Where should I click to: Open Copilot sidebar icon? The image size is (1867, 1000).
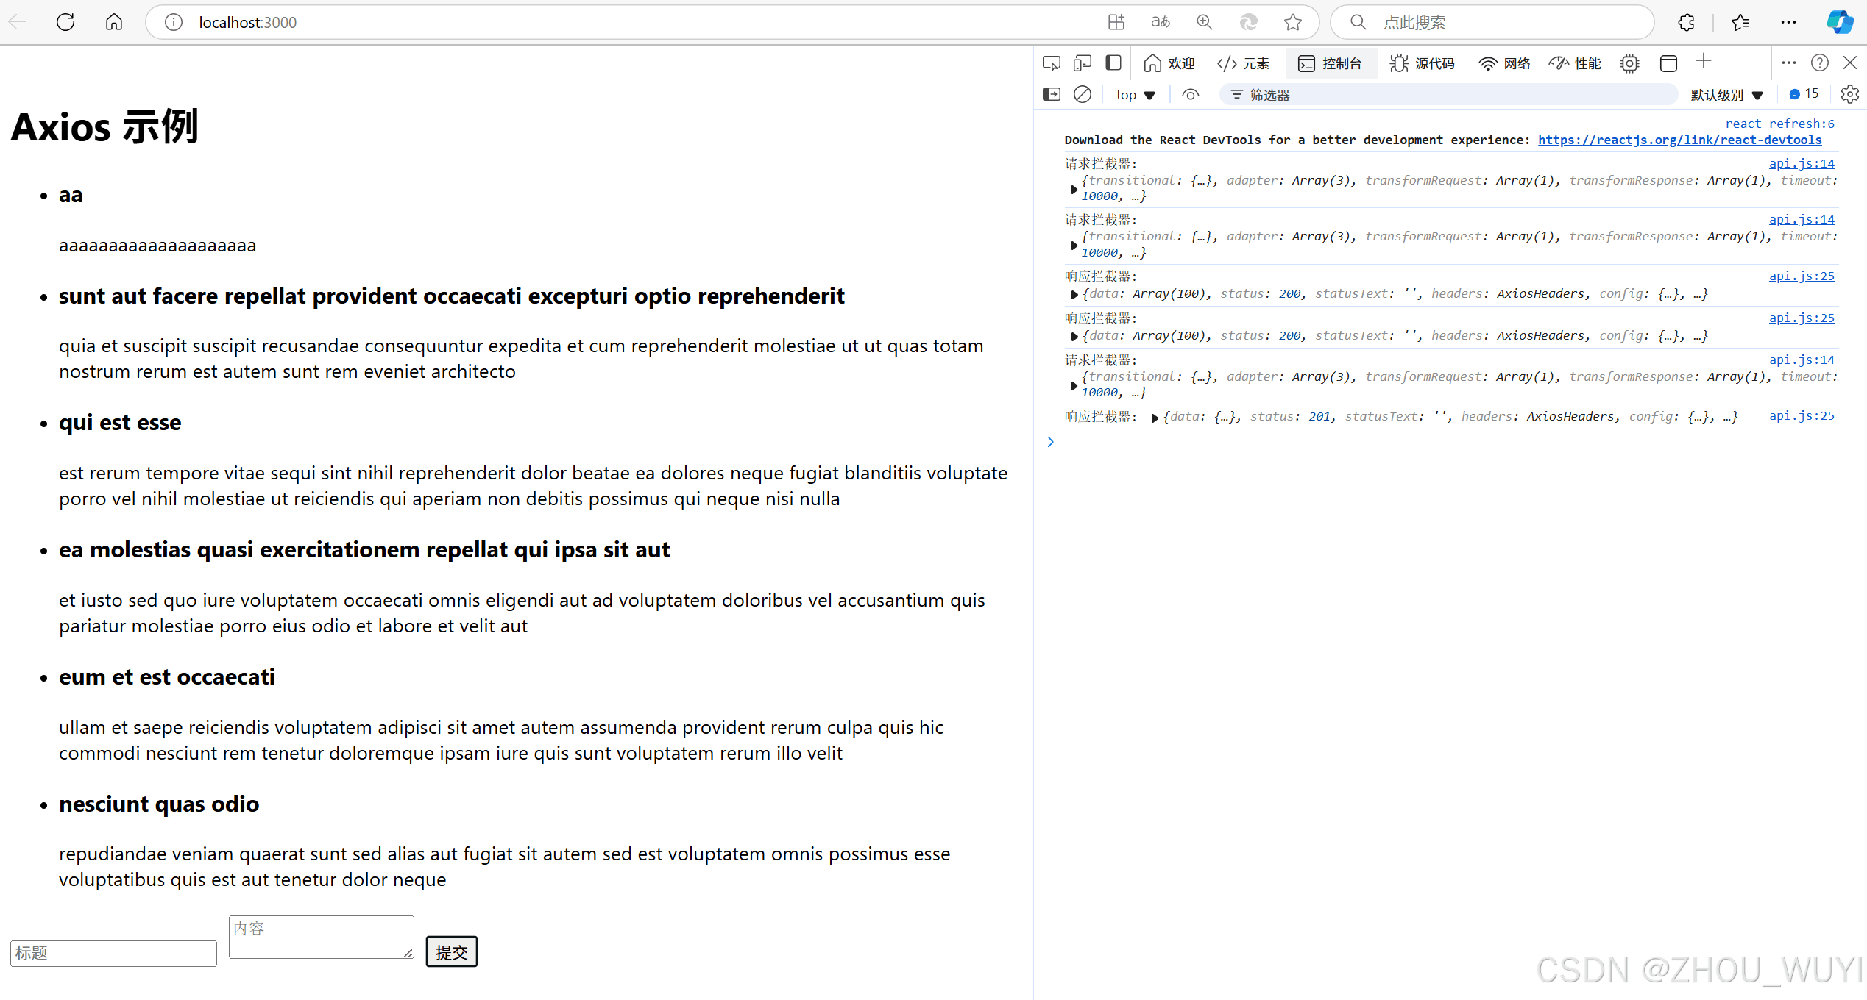pos(1840,22)
